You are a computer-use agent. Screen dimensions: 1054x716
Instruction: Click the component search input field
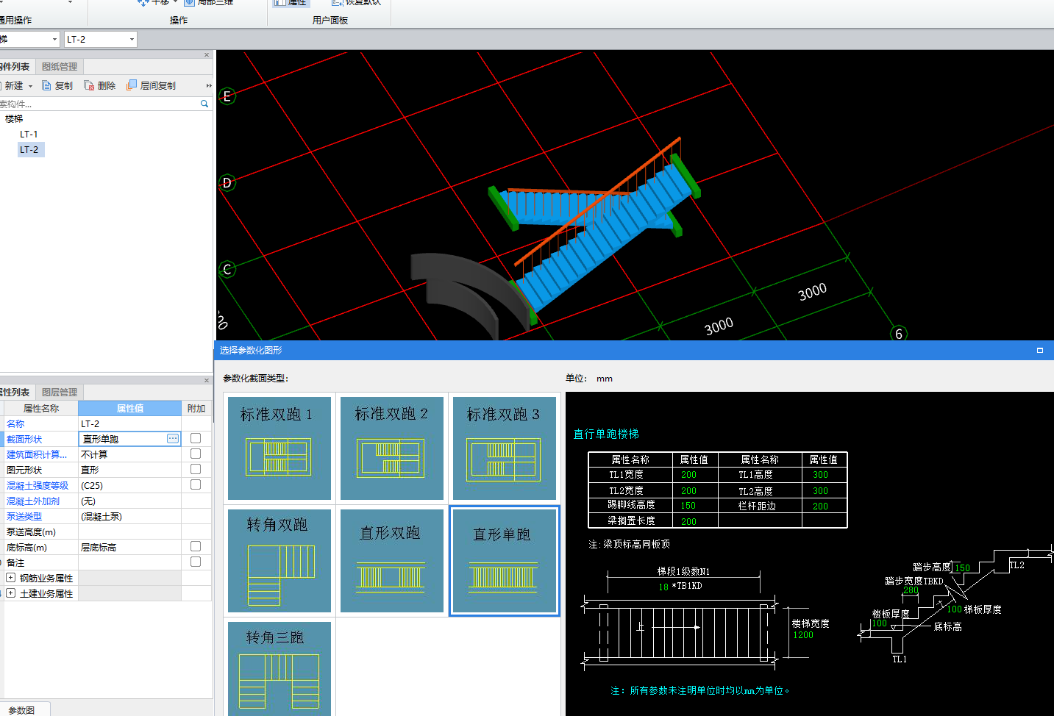pos(99,104)
